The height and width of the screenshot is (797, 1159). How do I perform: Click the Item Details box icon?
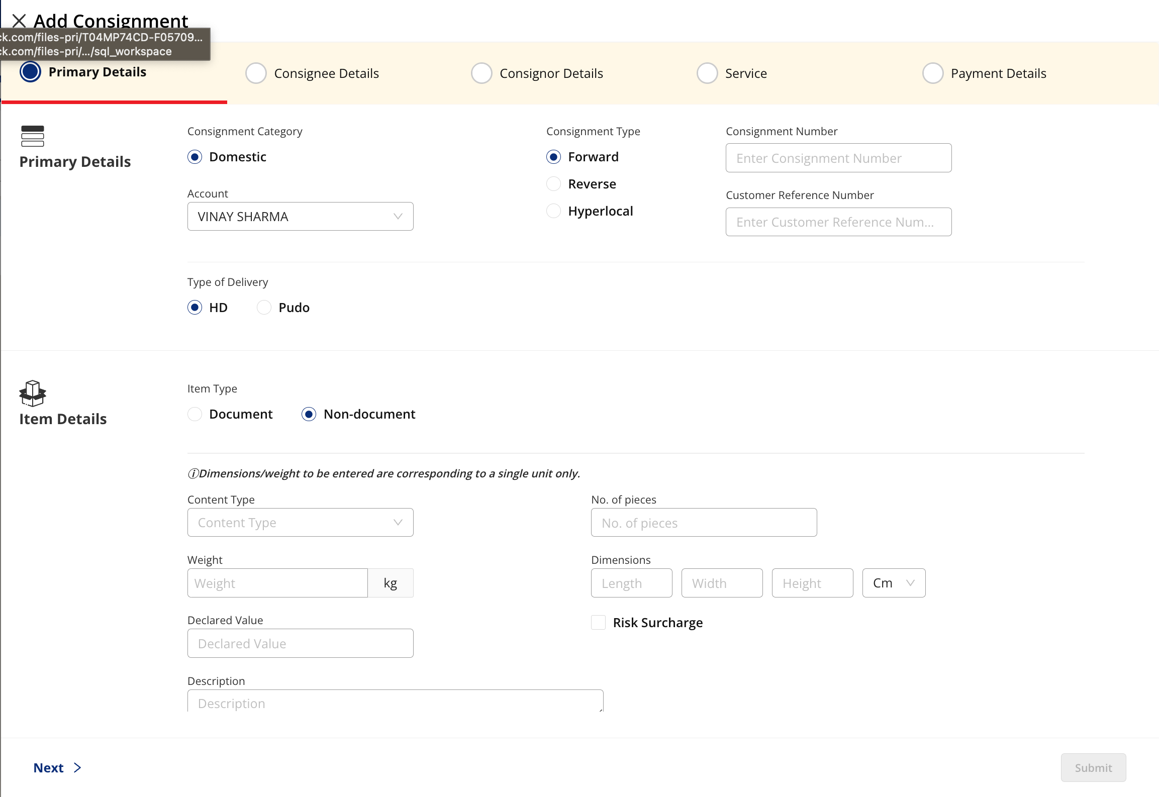tap(33, 393)
